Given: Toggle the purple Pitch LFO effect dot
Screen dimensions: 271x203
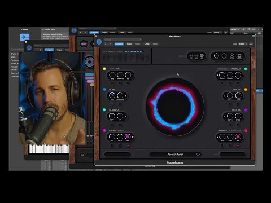Looking at the screenshot, I should point(246,110).
